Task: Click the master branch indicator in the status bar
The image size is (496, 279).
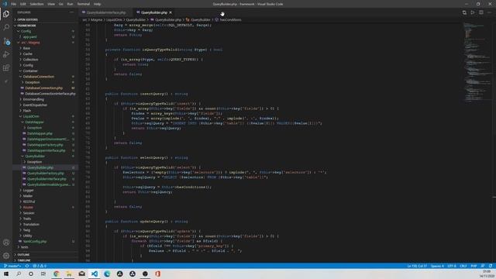Action: [x=12, y=266]
